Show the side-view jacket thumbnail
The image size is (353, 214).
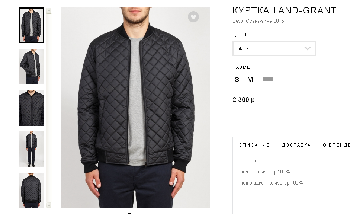[31, 67]
